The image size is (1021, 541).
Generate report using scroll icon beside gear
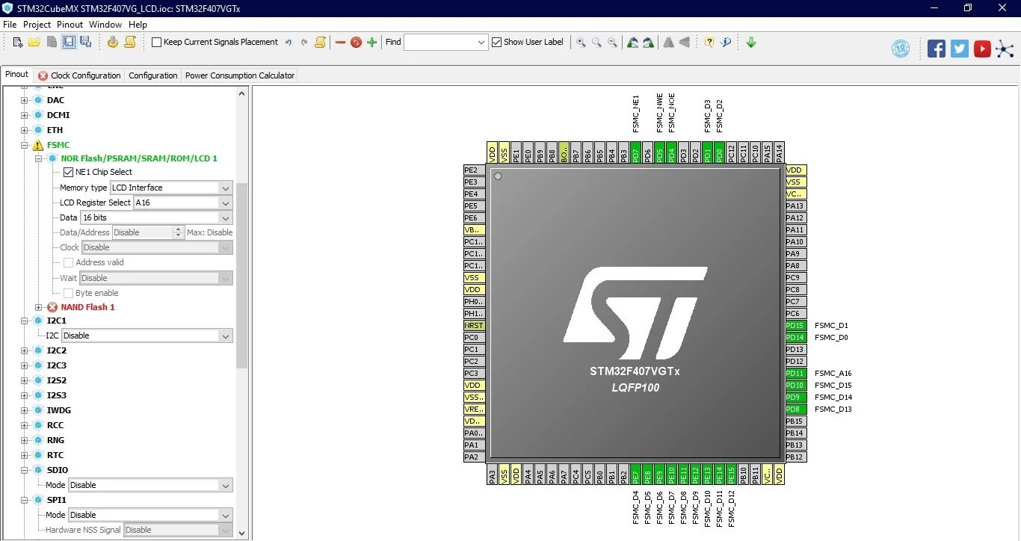coord(129,42)
